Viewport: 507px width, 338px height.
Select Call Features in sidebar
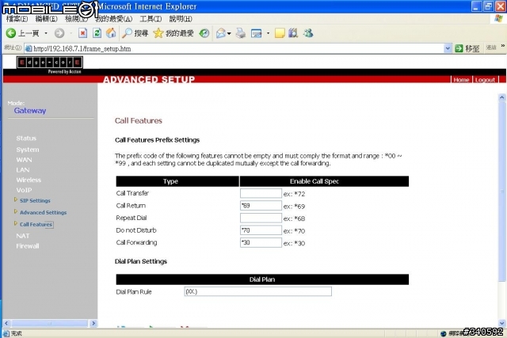[x=36, y=224]
